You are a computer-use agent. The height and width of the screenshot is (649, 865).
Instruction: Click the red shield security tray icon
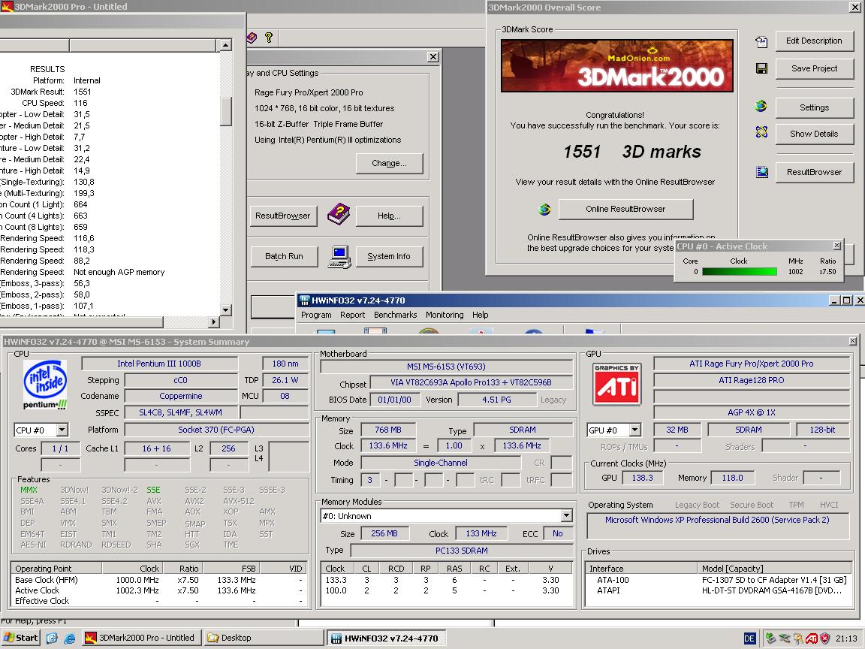[824, 638]
